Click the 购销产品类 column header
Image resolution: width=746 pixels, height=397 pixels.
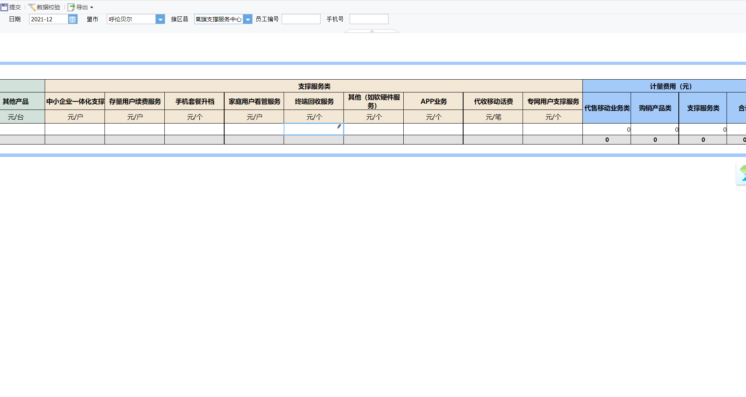coord(655,108)
